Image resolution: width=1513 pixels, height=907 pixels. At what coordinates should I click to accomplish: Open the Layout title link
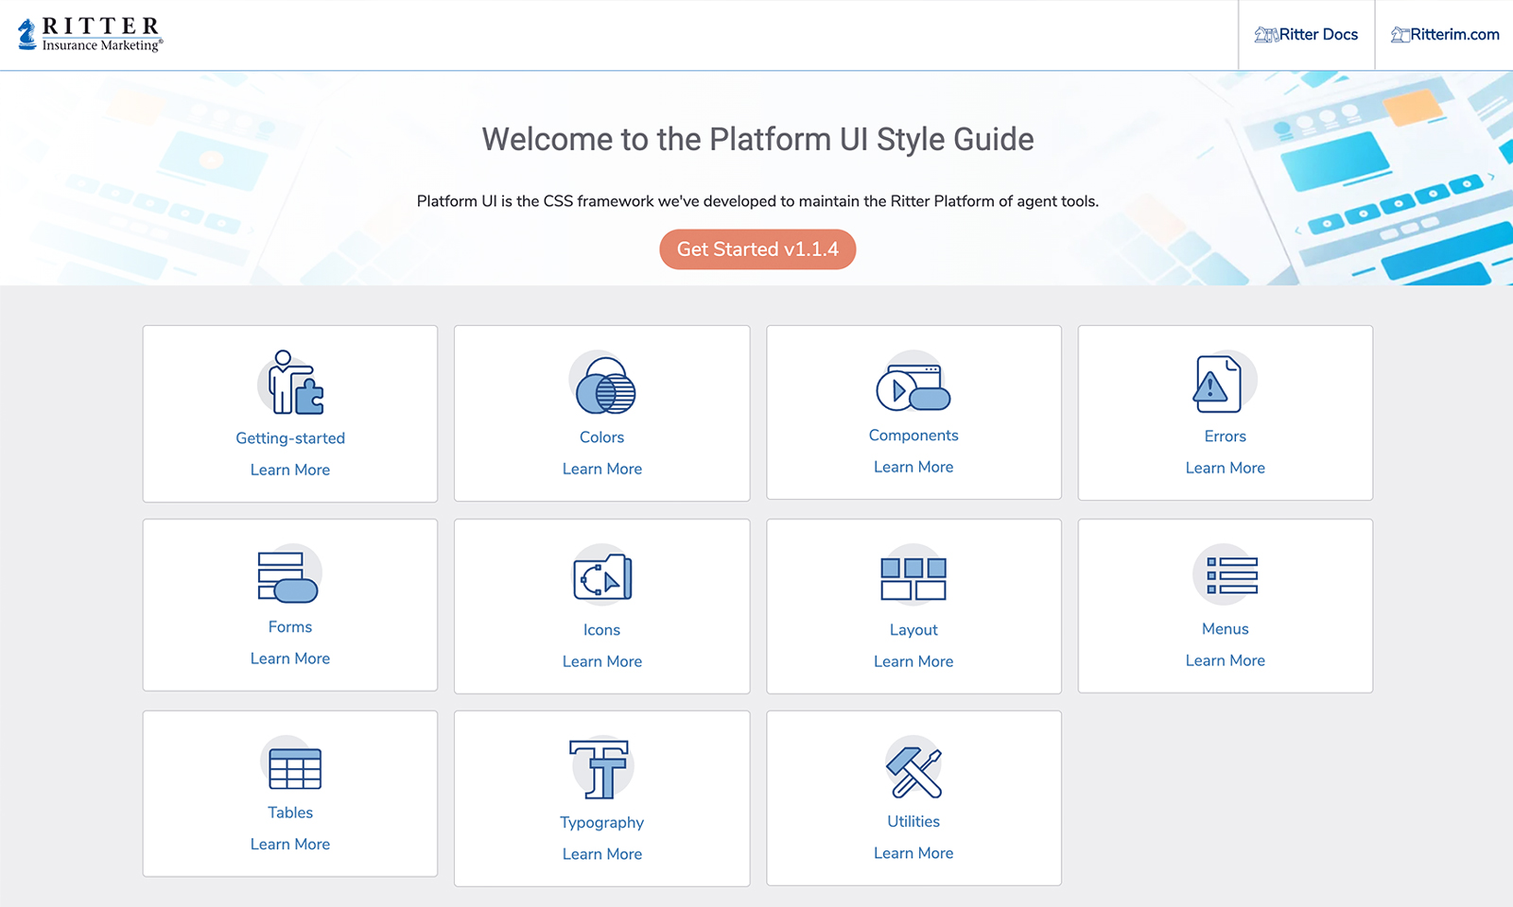point(913,630)
